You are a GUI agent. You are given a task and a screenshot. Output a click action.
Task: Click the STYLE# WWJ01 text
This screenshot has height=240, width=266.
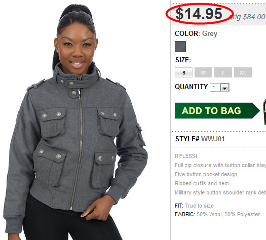200,139
